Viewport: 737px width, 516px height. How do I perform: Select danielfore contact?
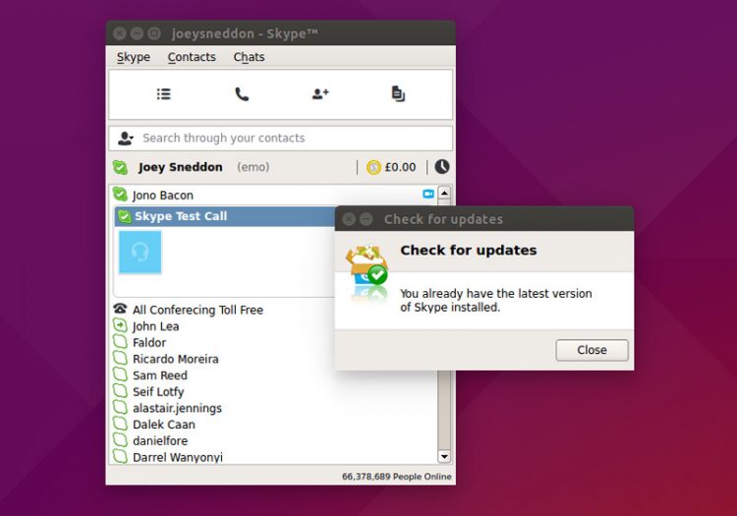160,440
